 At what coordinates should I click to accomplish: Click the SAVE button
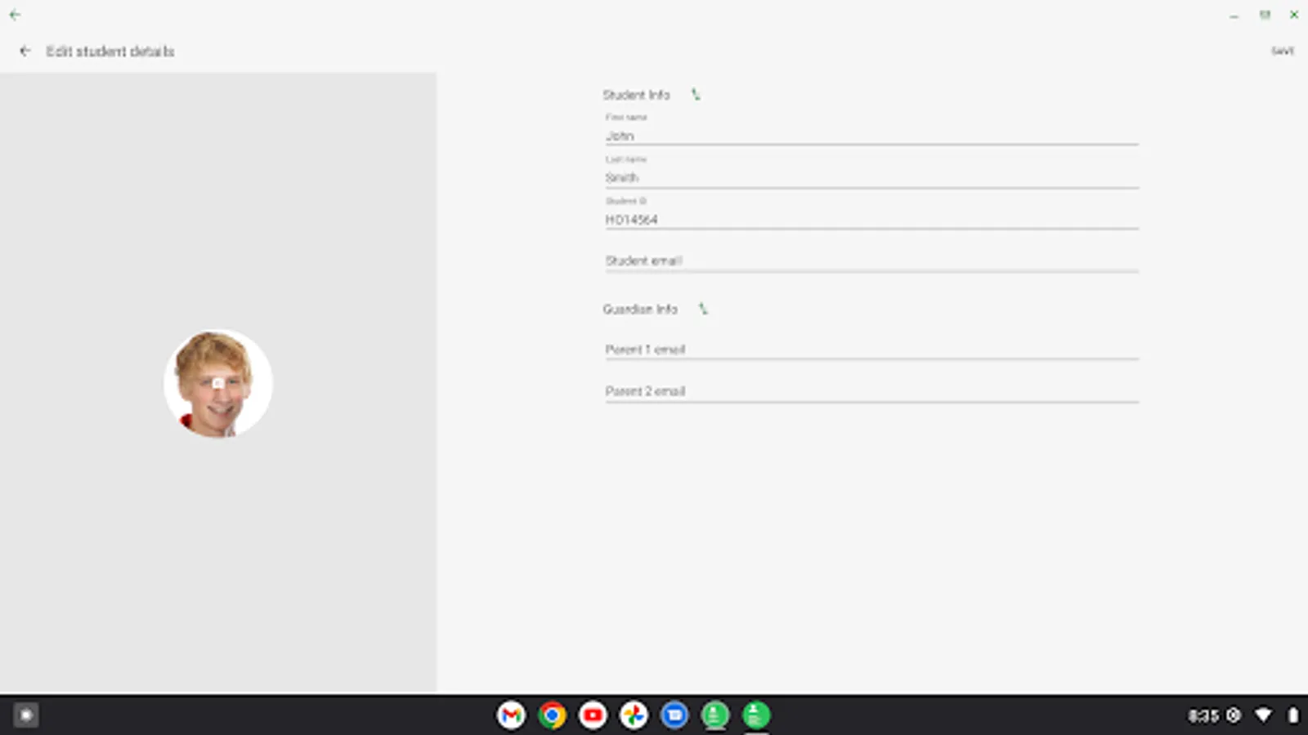1283,51
